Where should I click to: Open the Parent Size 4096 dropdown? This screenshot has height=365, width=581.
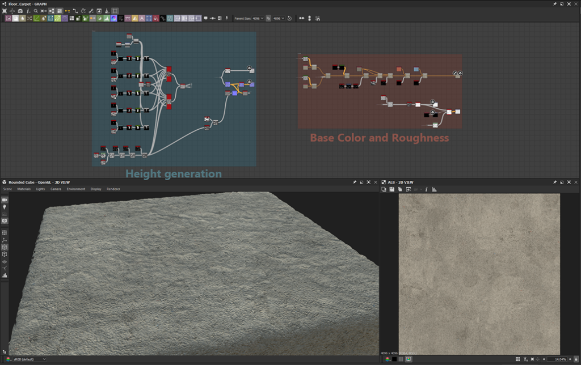[258, 18]
